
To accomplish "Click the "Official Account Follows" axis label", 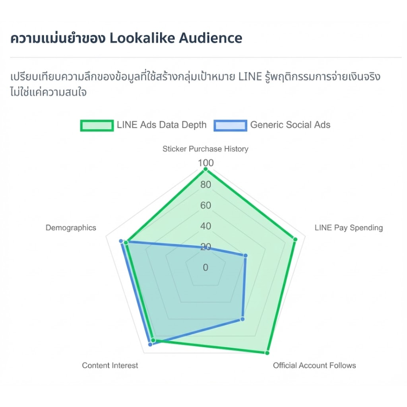I will (314, 365).
